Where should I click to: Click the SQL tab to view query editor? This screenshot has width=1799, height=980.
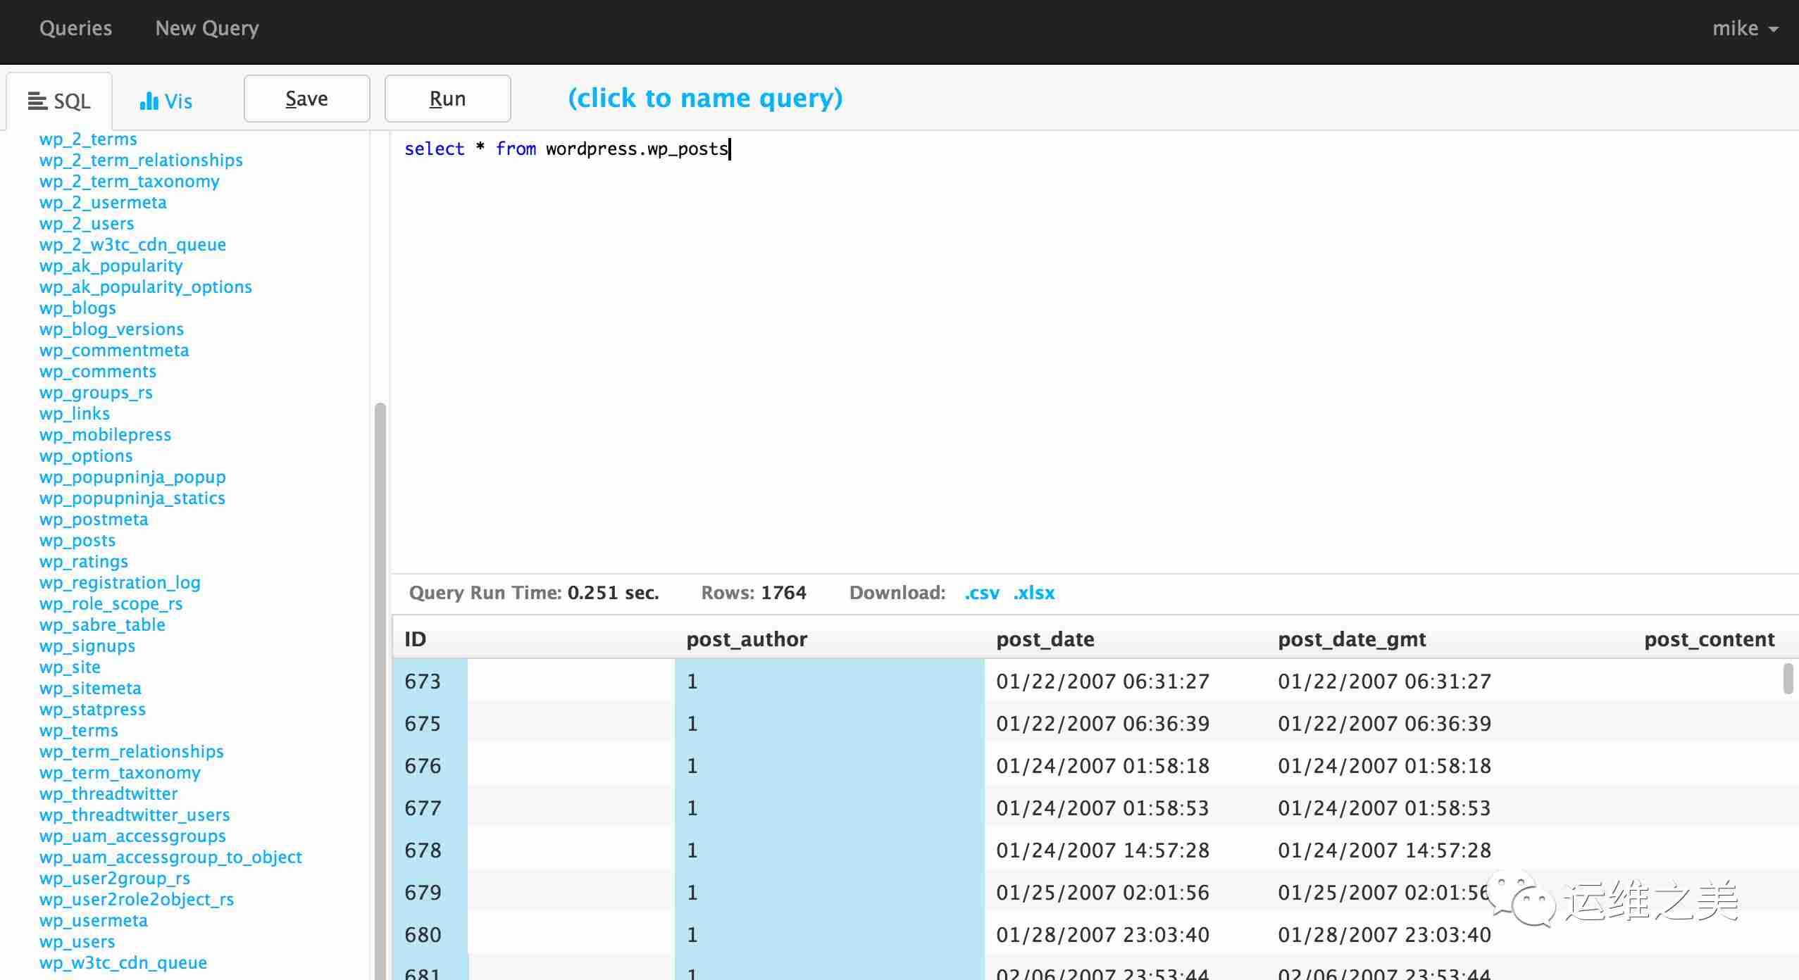point(59,100)
